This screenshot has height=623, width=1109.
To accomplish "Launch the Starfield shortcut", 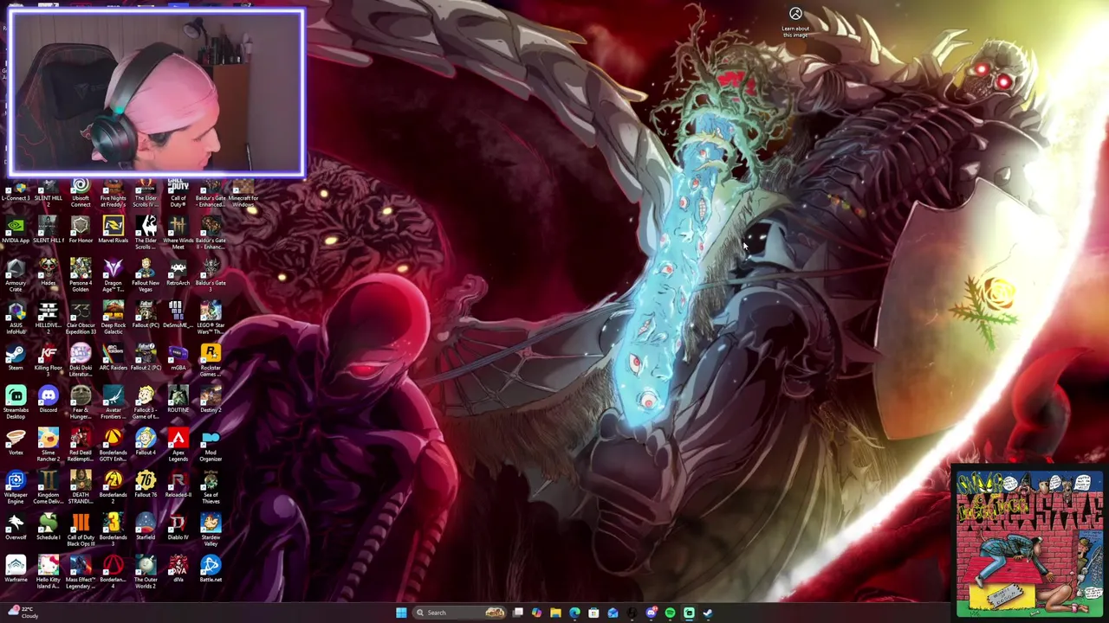I will pos(146,527).
